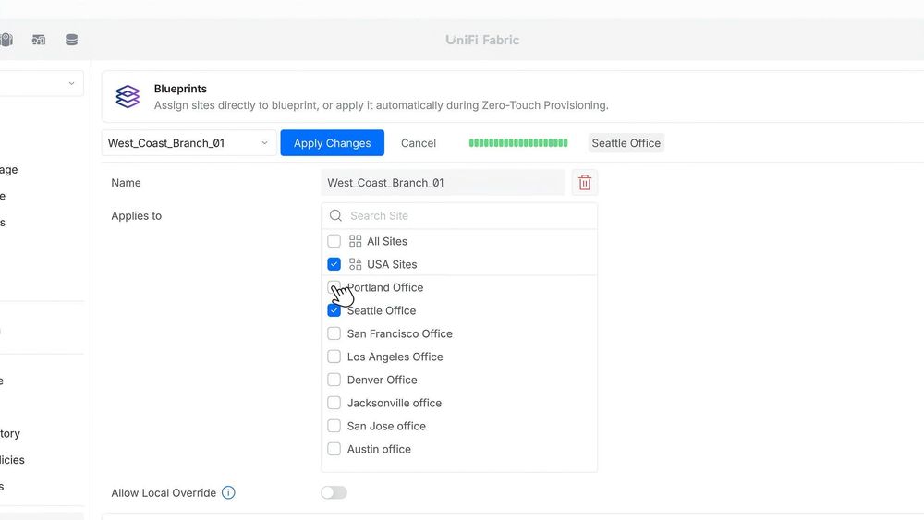
Task: Check the Austin office checkbox
Action: 334,449
